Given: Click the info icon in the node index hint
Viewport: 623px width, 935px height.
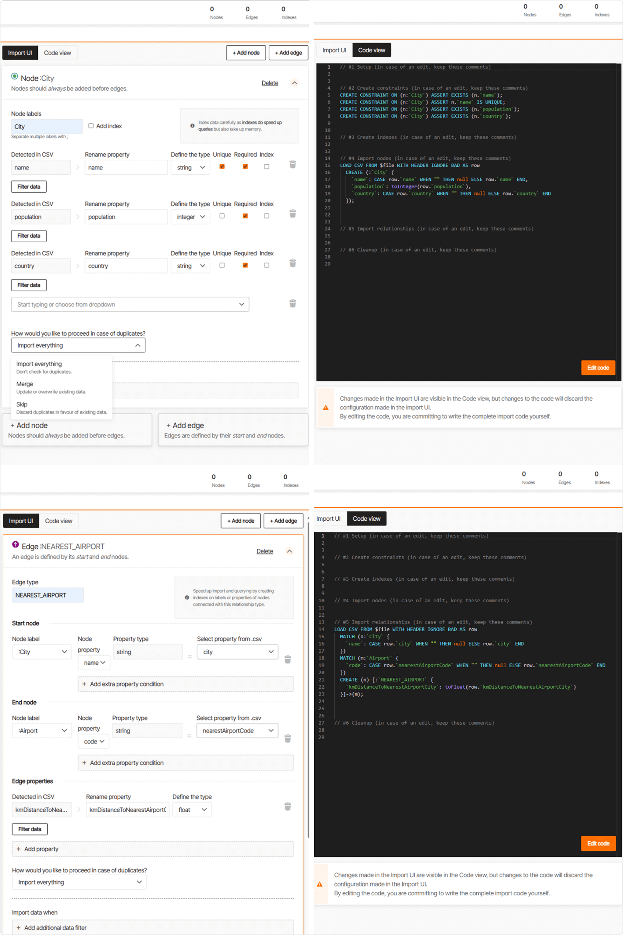Looking at the screenshot, I should point(192,126).
